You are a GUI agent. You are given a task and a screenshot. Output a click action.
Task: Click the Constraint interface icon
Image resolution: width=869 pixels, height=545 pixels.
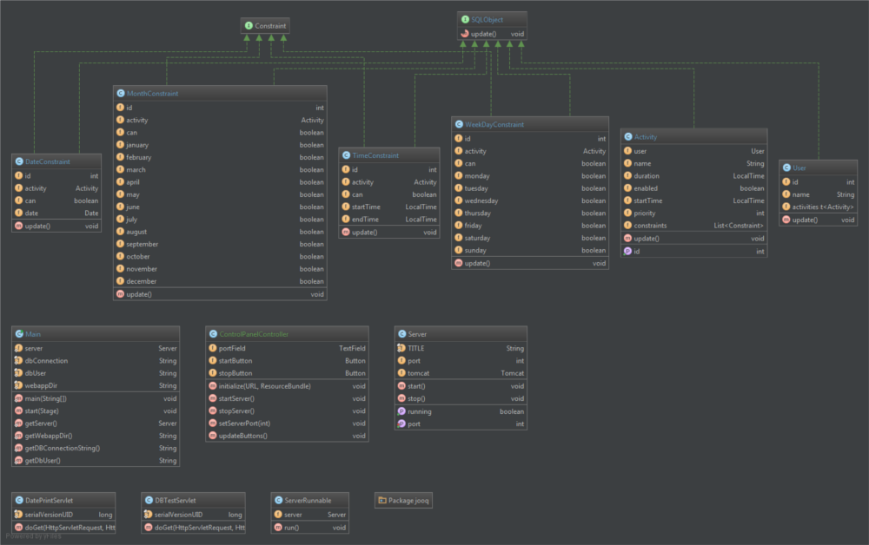(249, 25)
